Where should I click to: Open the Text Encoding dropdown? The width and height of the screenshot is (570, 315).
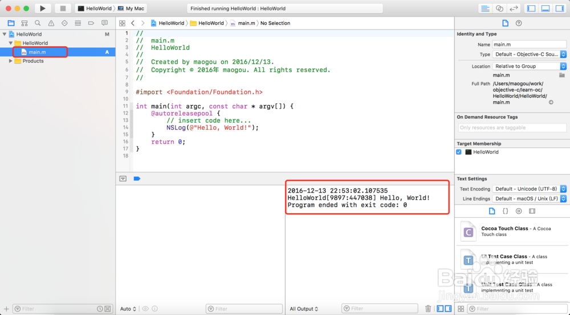(x=530, y=189)
